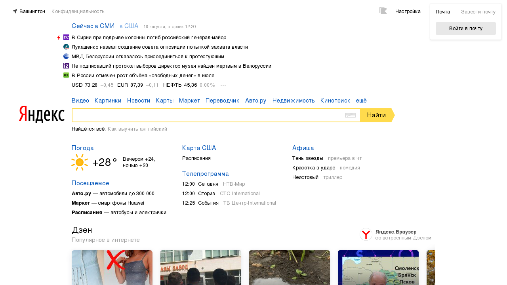Open headline about Syria convoy explosion
The width and height of the screenshot is (507, 285).
tap(149, 38)
